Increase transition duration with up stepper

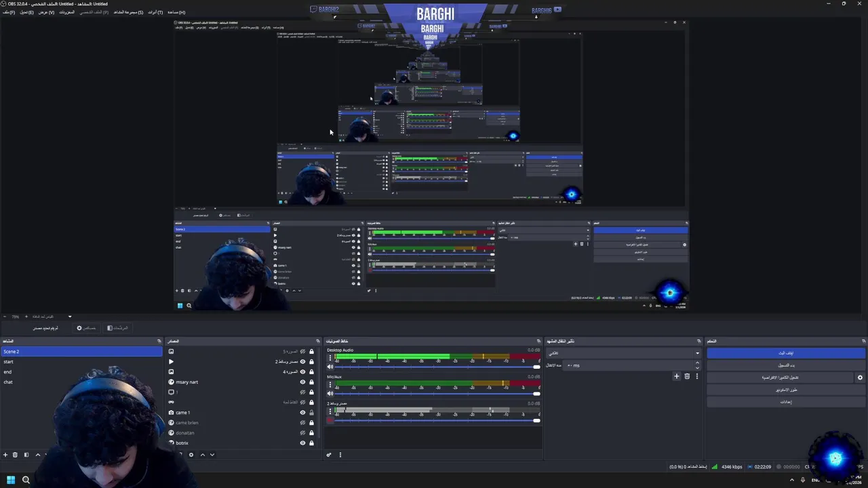tap(697, 363)
